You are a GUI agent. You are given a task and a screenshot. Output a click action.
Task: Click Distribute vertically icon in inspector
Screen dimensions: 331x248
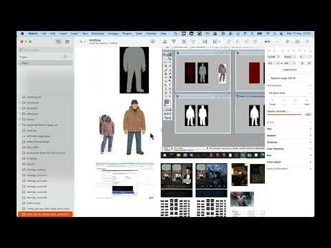tap(274, 50)
